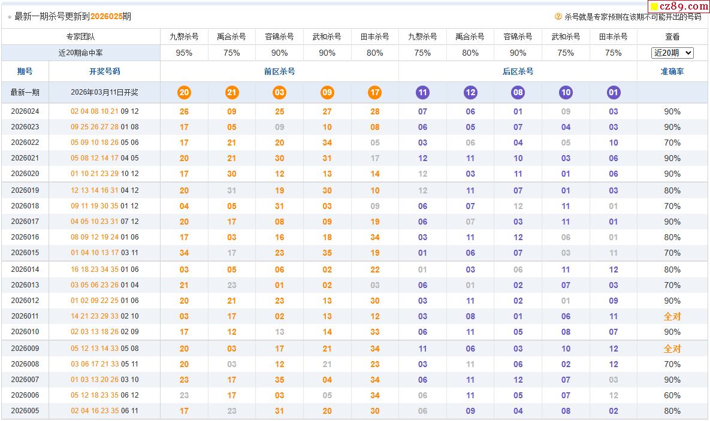Click the purple 01 ball in latest row
This screenshot has height=421, width=710.
(x=613, y=93)
